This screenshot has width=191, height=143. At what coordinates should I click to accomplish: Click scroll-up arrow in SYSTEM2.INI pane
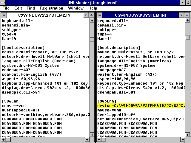[x=92, y=21]
